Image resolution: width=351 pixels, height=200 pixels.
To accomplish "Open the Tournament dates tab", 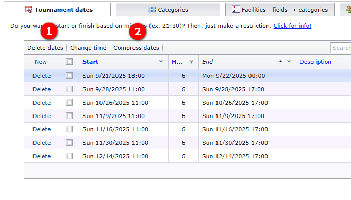I will [59, 10].
